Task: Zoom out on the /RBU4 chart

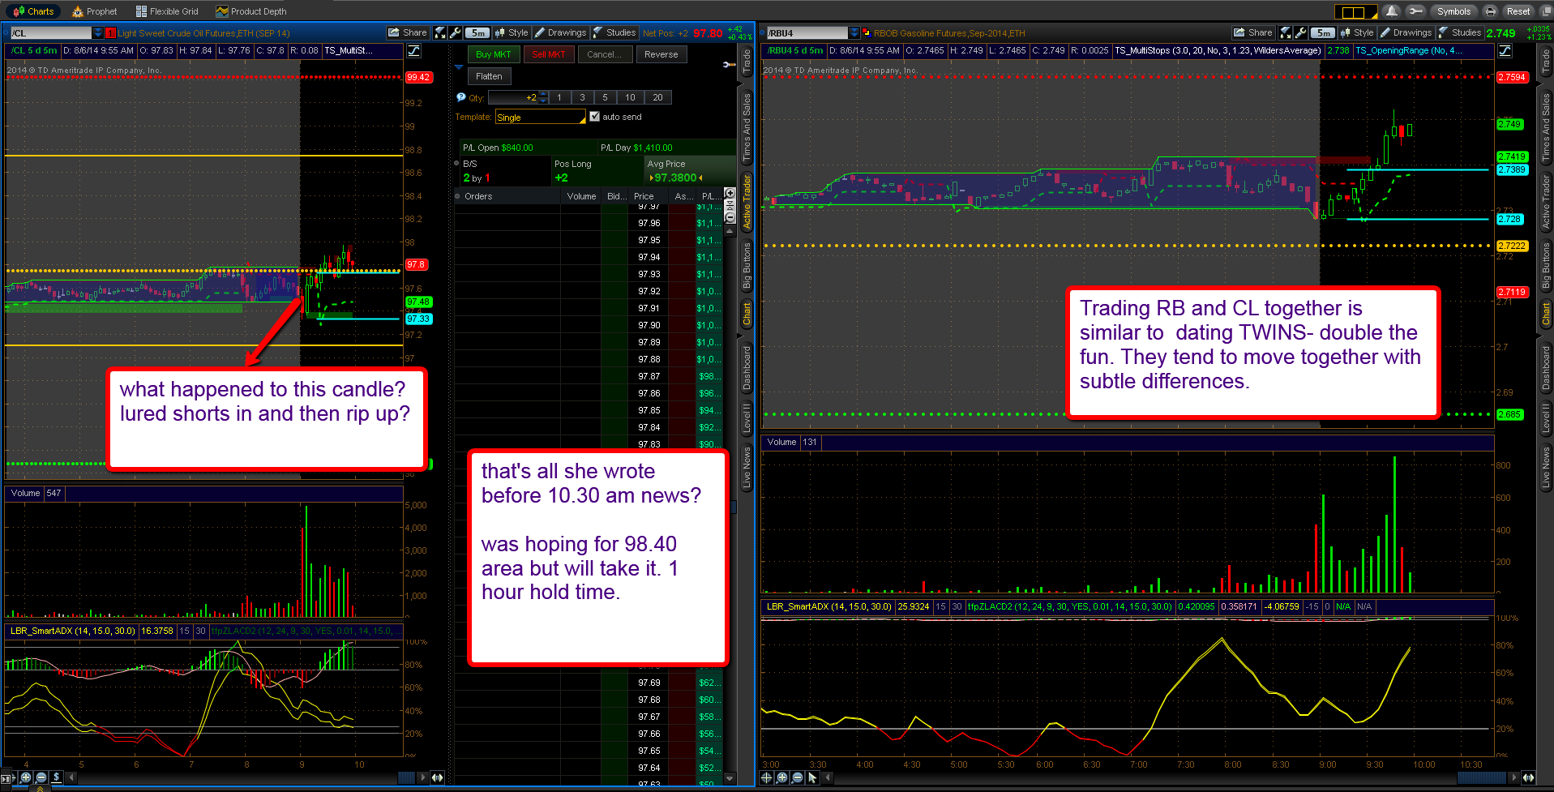Action: [x=797, y=777]
